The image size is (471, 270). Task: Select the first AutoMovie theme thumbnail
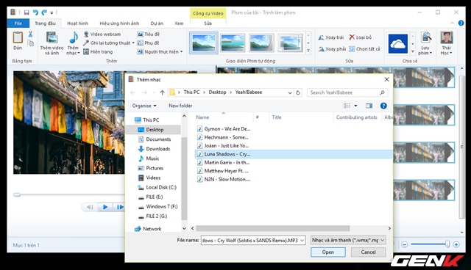204,43
